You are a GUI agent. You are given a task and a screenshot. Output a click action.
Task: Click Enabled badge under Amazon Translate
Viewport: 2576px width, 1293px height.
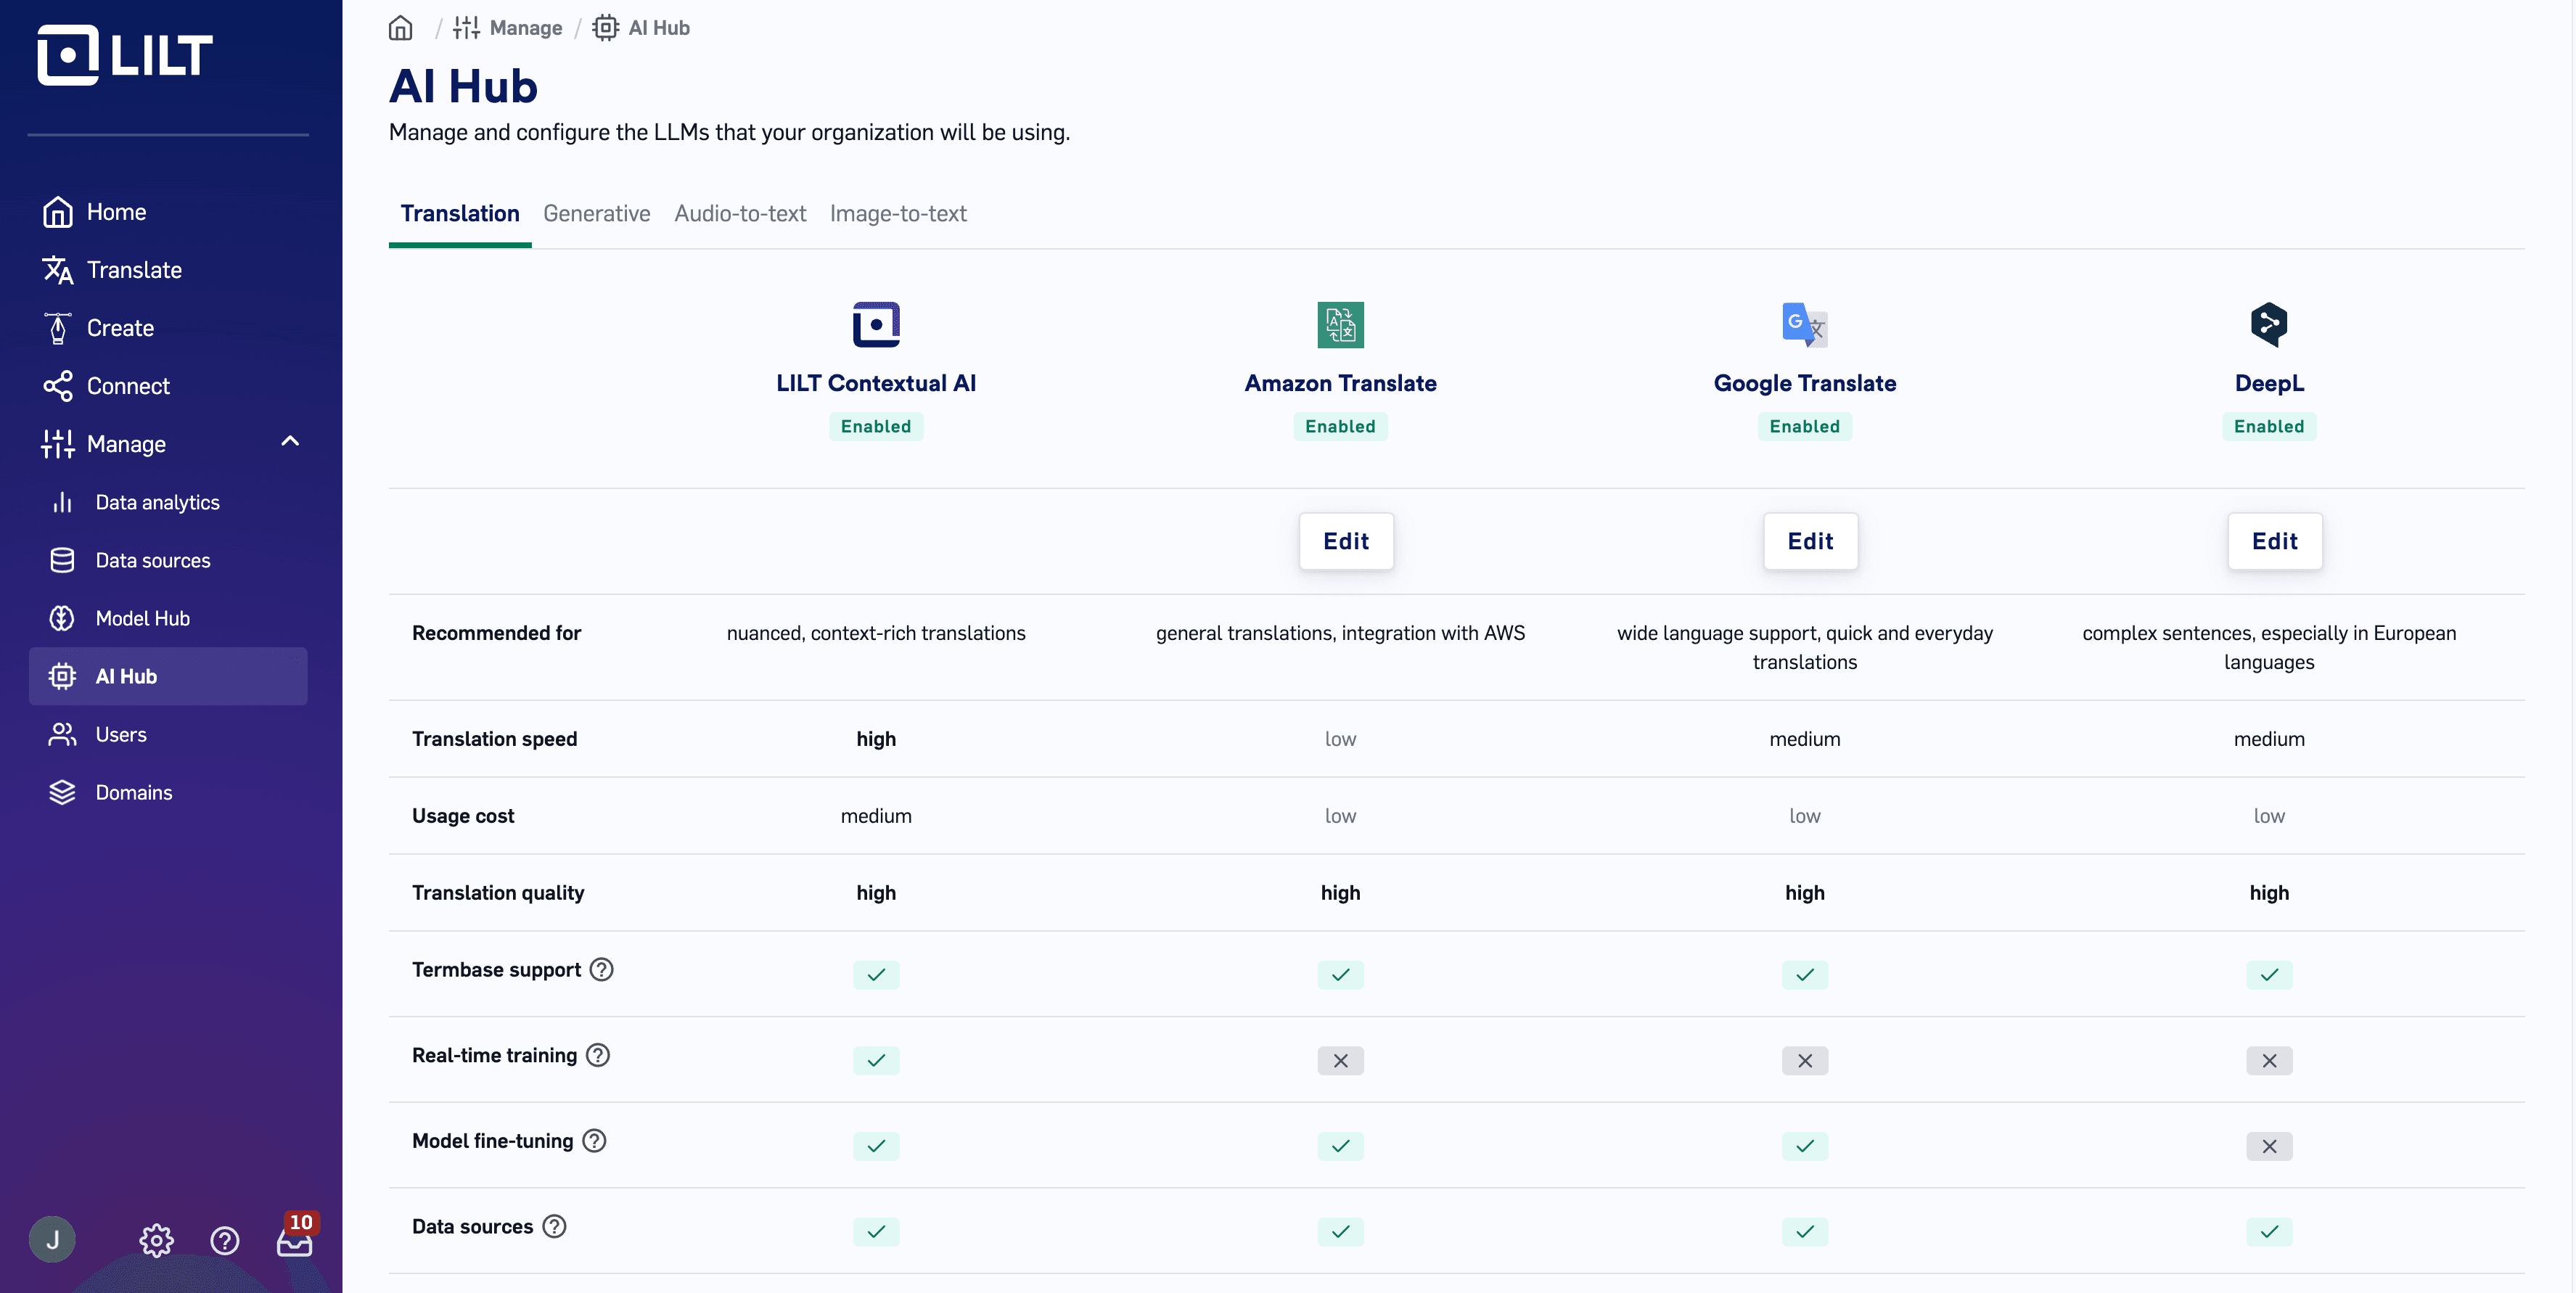tap(1340, 427)
